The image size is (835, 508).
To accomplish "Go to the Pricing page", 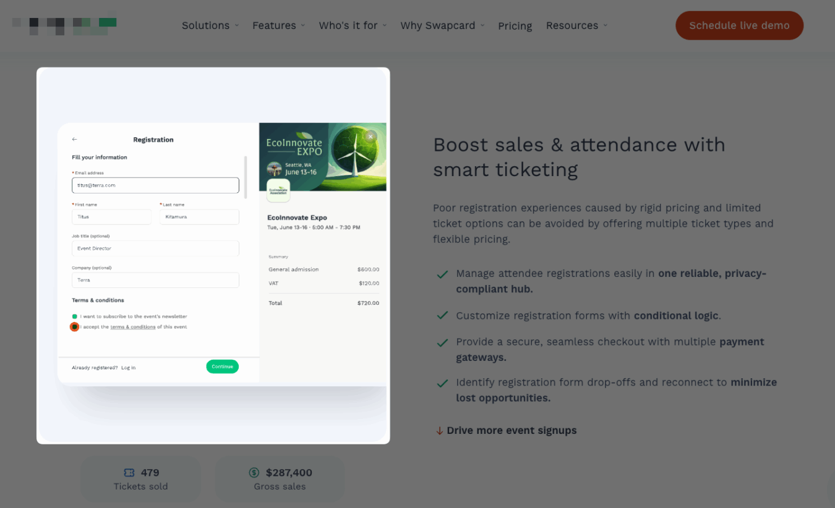I will [515, 26].
